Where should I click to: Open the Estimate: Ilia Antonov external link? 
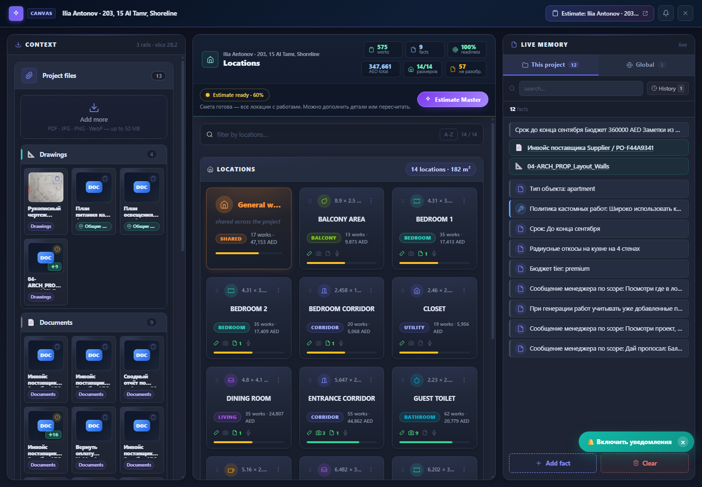tap(600, 14)
